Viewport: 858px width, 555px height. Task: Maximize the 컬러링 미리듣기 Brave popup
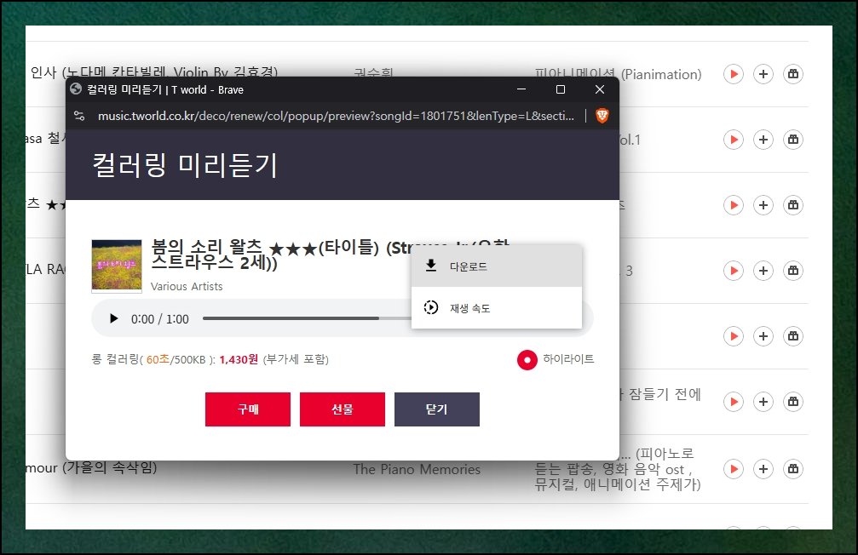pos(561,89)
